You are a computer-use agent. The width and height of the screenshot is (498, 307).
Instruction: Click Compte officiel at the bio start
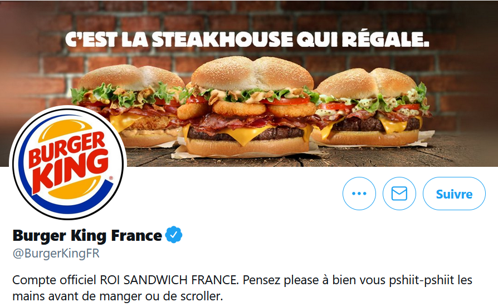[x=54, y=280]
